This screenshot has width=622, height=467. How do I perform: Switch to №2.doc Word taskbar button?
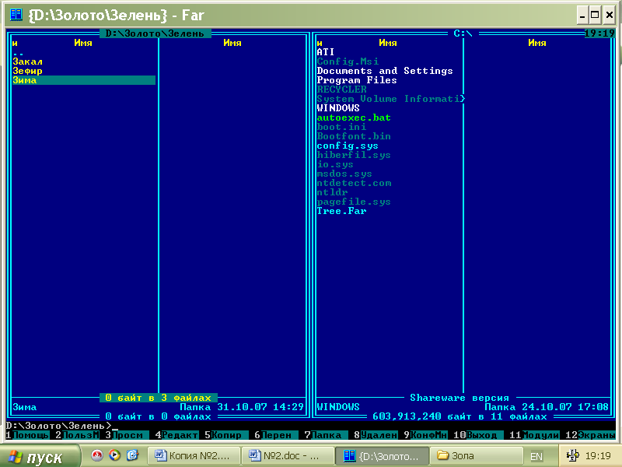[x=287, y=455]
